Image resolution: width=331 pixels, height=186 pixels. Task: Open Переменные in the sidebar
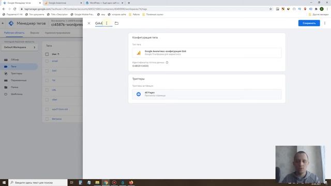pyautogui.click(x=19, y=81)
